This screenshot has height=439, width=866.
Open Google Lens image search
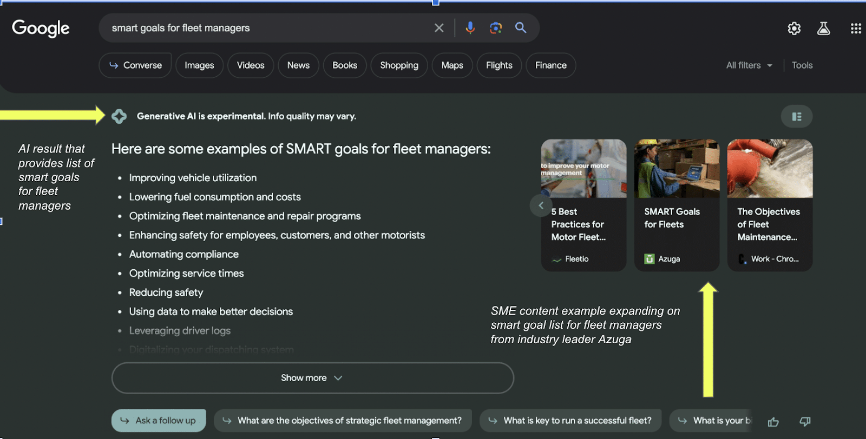[495, 28]
